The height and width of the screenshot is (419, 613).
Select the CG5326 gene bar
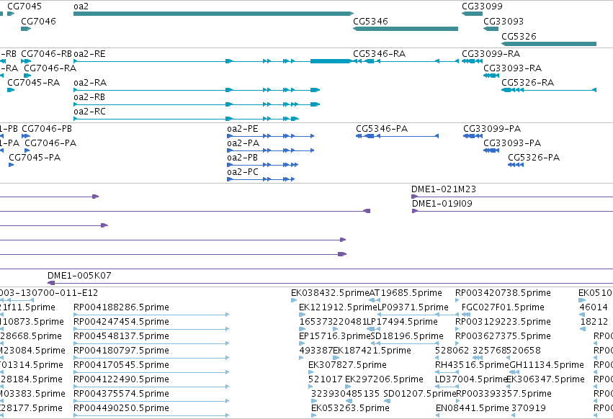pyautogui.click(x=549, y=44)
